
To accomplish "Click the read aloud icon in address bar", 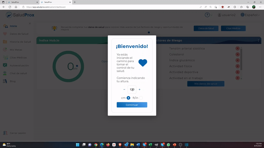I will coord(206,7).
